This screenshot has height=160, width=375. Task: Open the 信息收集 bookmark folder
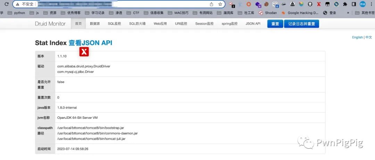point(153,13)
